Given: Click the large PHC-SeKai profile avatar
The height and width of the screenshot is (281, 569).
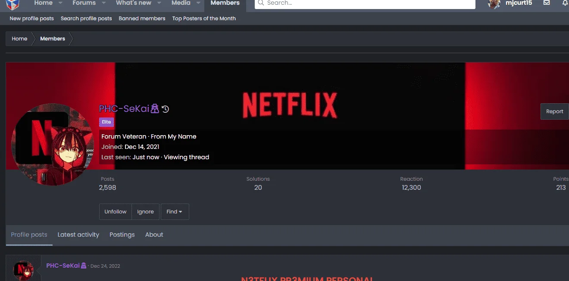Looking at the screenshot, I should pos(53,145).
